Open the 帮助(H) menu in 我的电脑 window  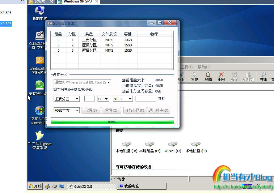pyautogui.click(x=203, y=67)
